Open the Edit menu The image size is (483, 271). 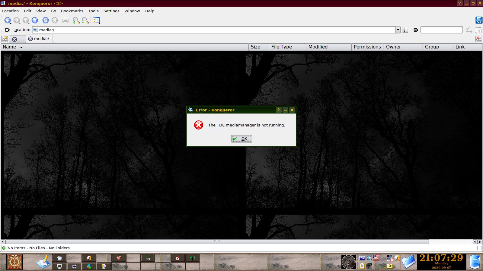coord(27,11)
